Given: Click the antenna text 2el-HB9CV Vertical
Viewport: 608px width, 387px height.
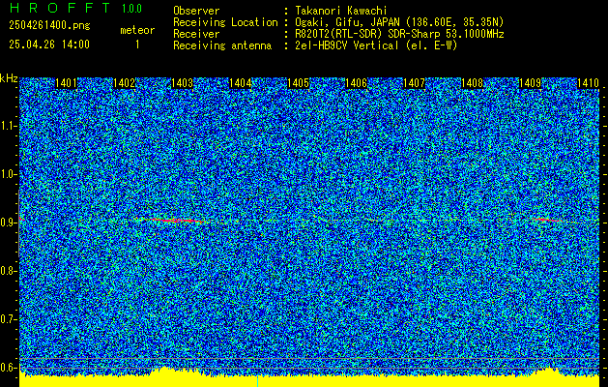Looking at the screenshot, I should [x=347, y=45].
